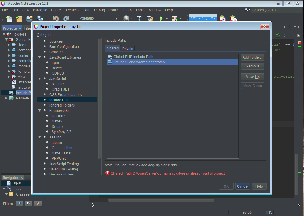
Task: Click the green Run Project icon
Action: pos(161,18)
